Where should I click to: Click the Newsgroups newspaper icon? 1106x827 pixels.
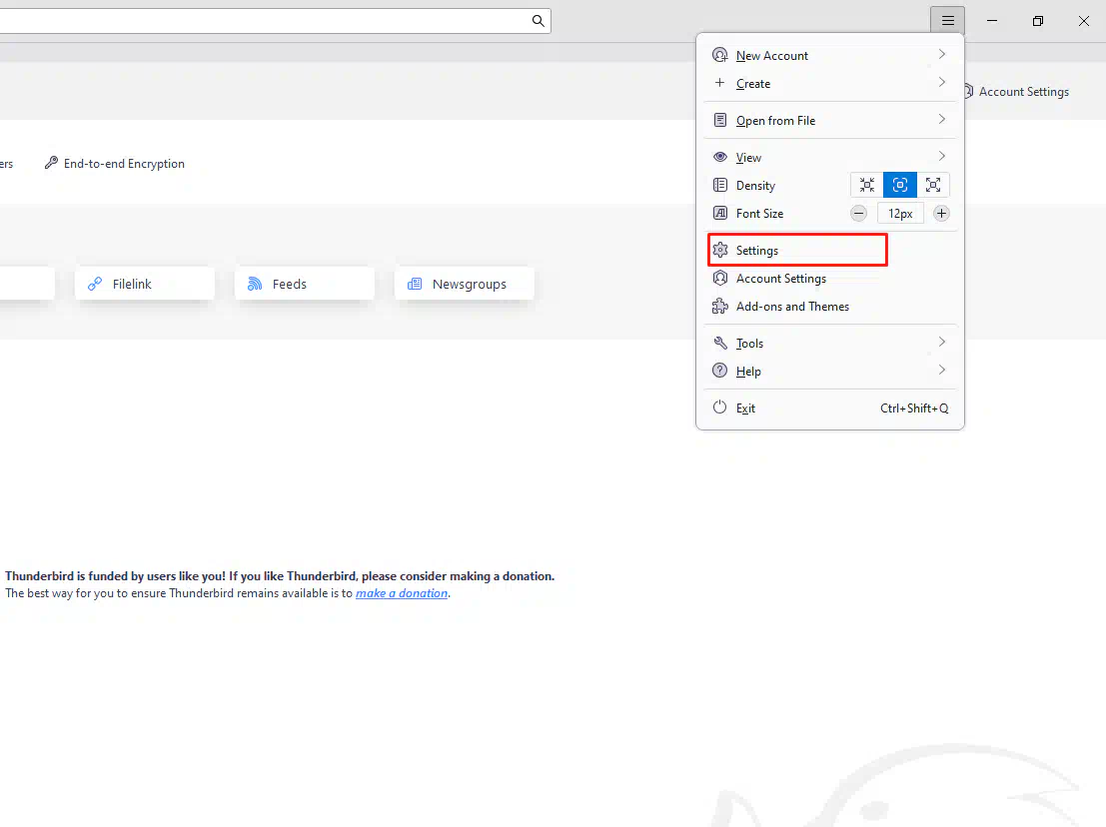[415, 284]
